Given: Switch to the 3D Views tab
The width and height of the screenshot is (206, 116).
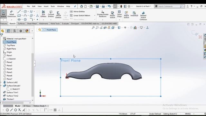Looking at the screenshot, I should (x=27, y=106).
